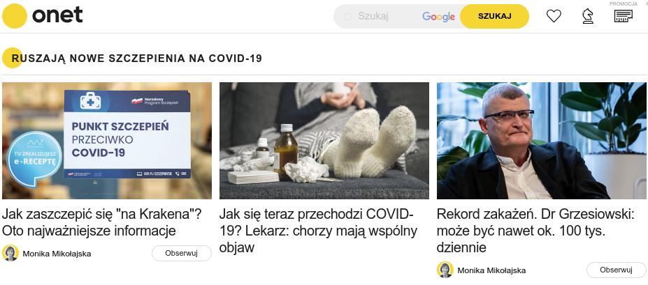Follow author with Obserwuj under Grzesiowski article
The height and width of the screenshot is (285, 648).
[x=616, y=270]
